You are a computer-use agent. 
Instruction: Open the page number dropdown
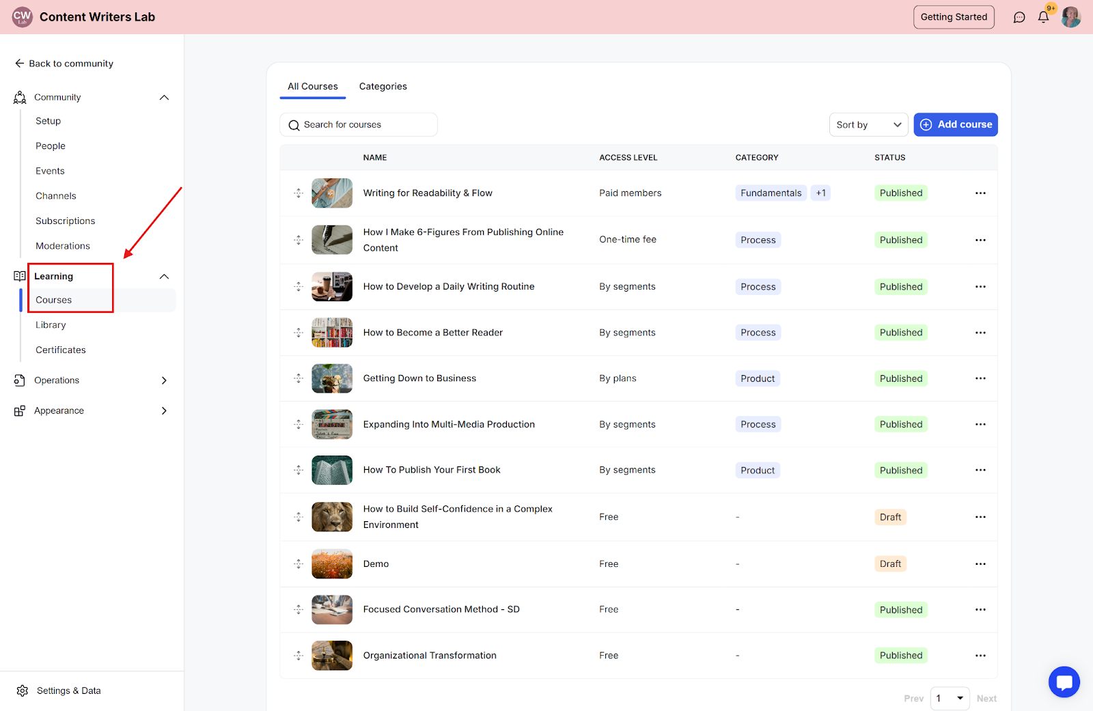tap(950, 698)
